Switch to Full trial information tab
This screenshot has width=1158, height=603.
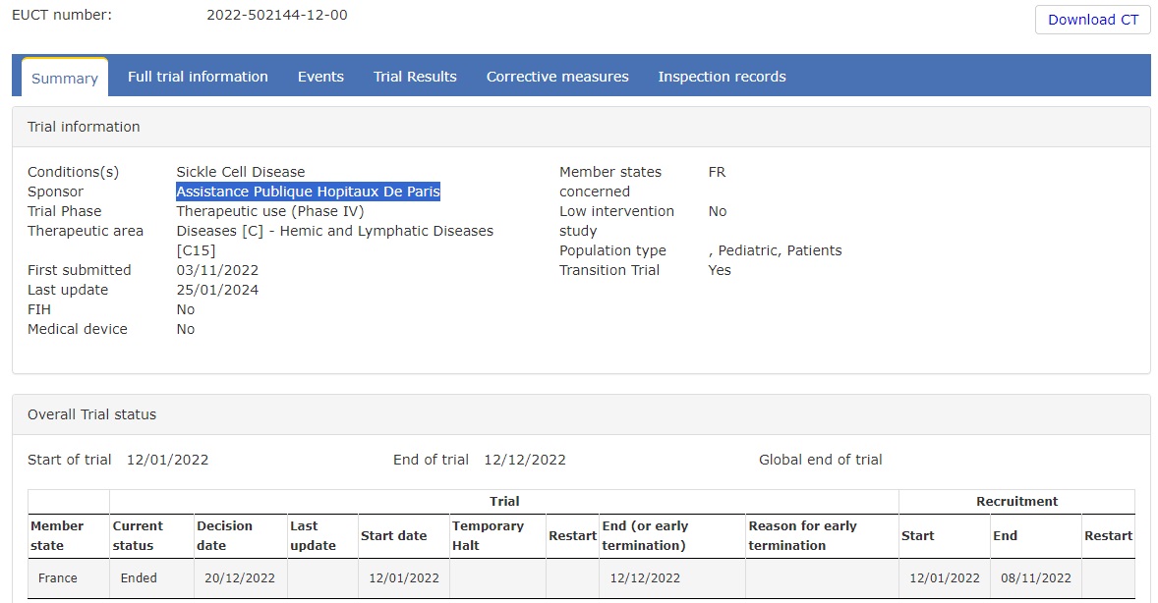198,77
